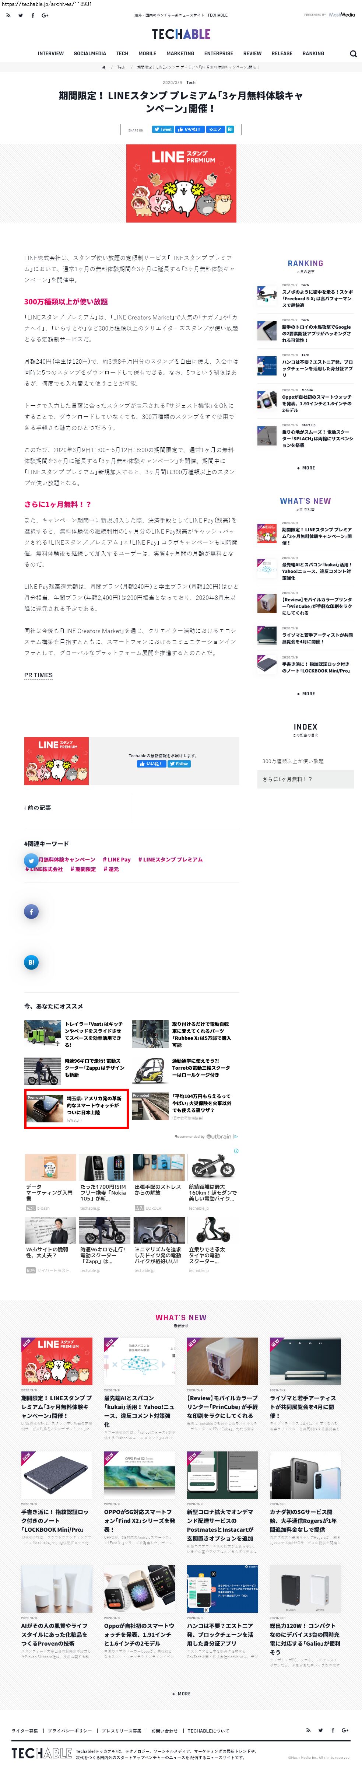Click the RSS feed icon in top header
This screenshot has width=362, height=1779.
point(8,15)
